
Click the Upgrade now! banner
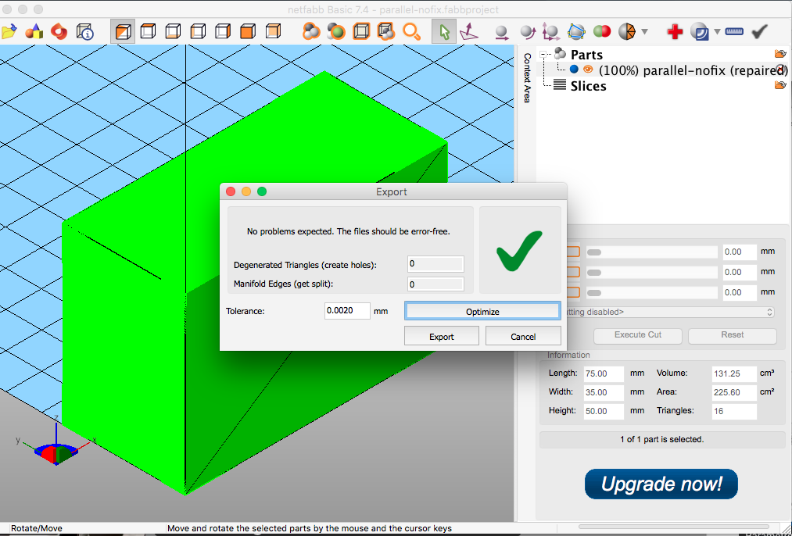[x=661, y=484]
